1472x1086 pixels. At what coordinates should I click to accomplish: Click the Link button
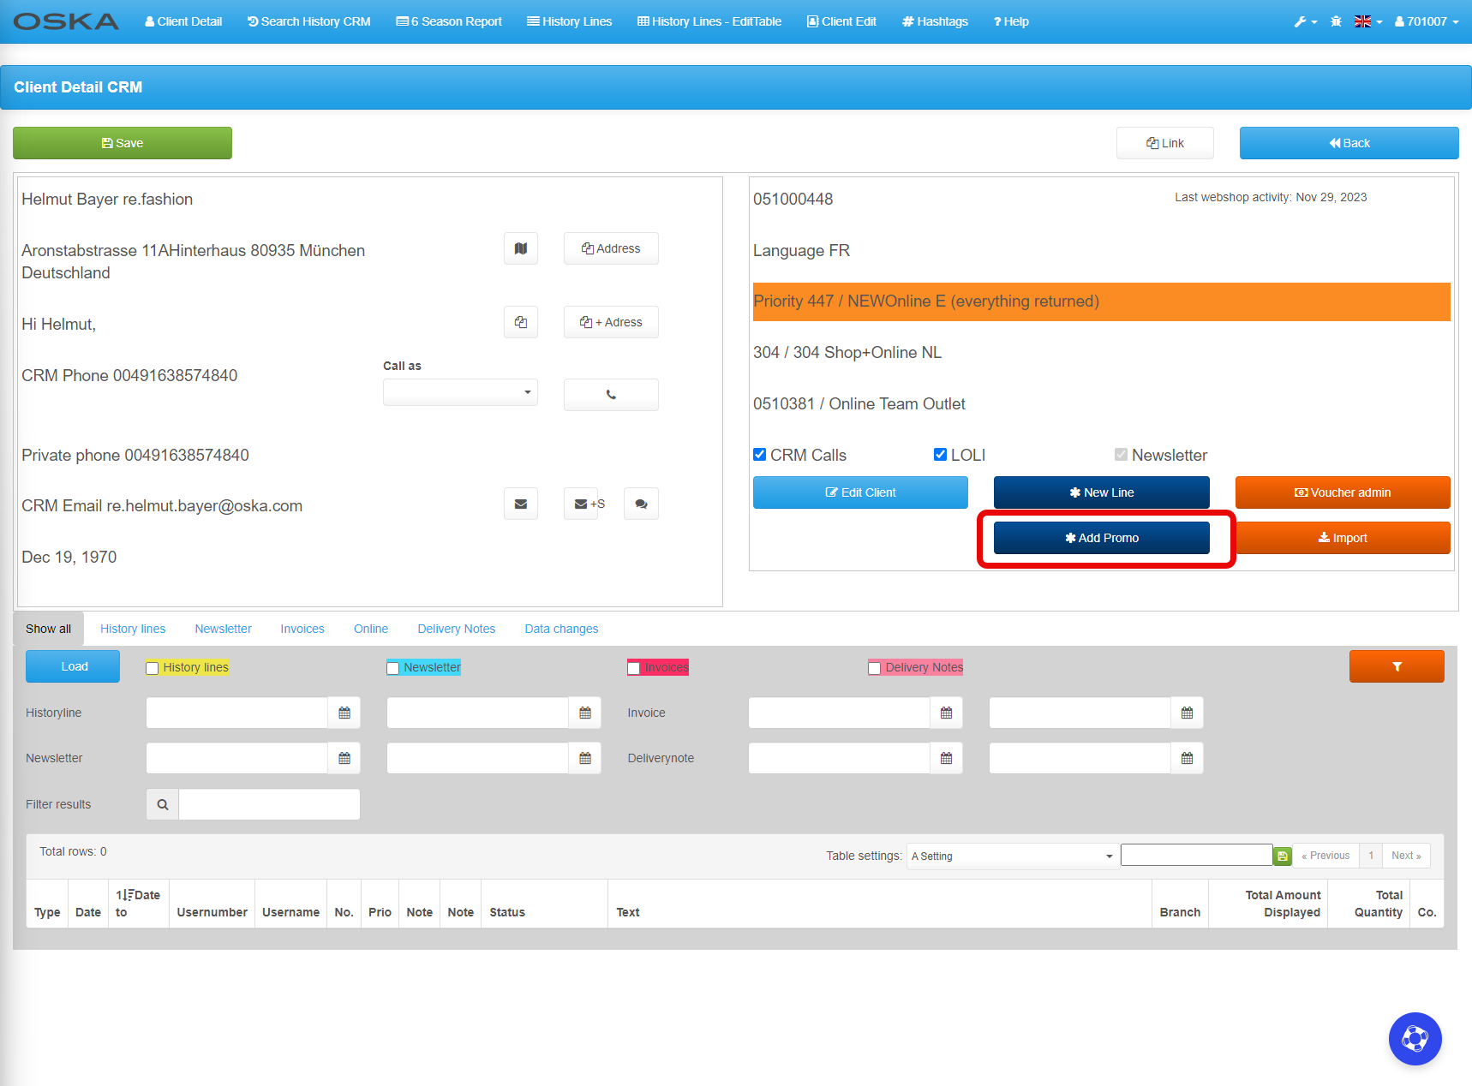coord(1165,143)
